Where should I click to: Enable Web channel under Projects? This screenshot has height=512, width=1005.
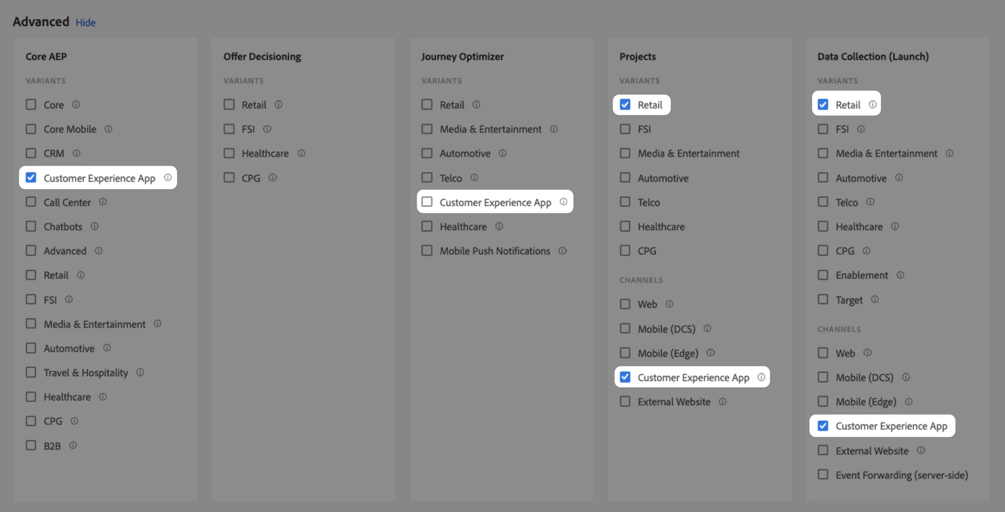pyautogui.click(x=625, y=304)
